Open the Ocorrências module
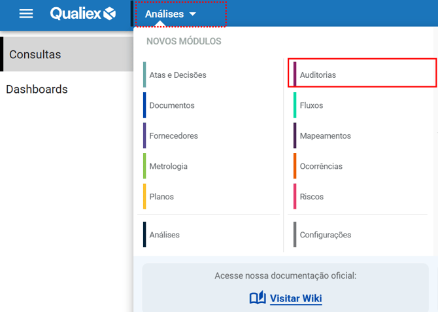438x312 pixels. point(321,166)
